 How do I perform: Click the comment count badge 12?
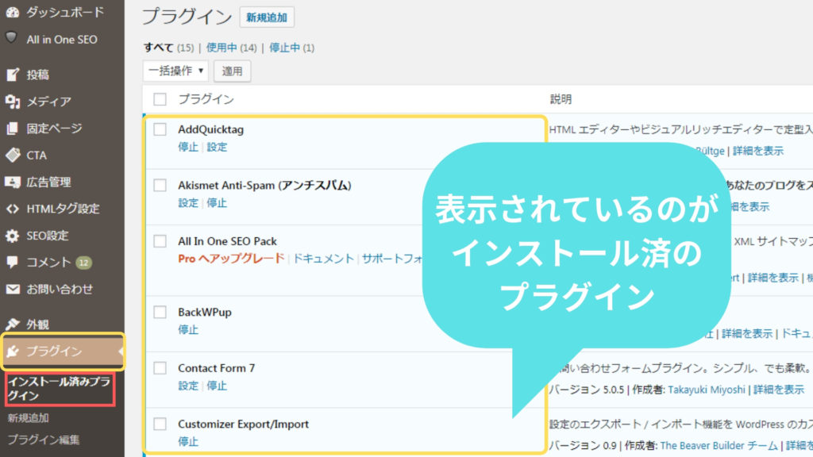83,263
